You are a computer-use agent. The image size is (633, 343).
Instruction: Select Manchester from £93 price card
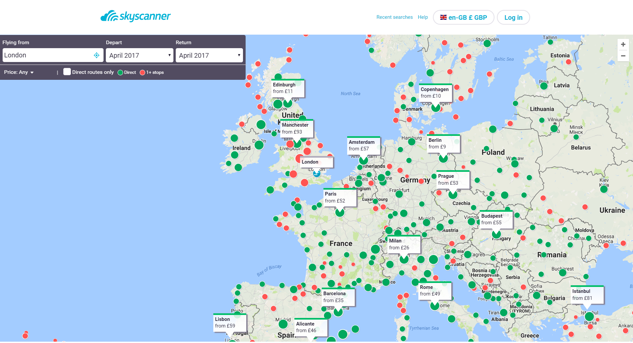point(297,129)
